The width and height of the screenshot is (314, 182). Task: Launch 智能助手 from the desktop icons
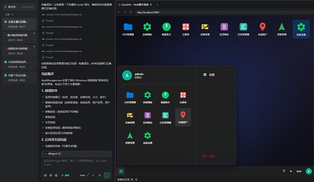(167, 29)
